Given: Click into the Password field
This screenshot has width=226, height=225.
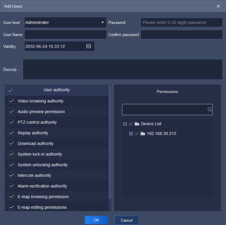Looking at the screenshot, I should click(x=181, y=22).
